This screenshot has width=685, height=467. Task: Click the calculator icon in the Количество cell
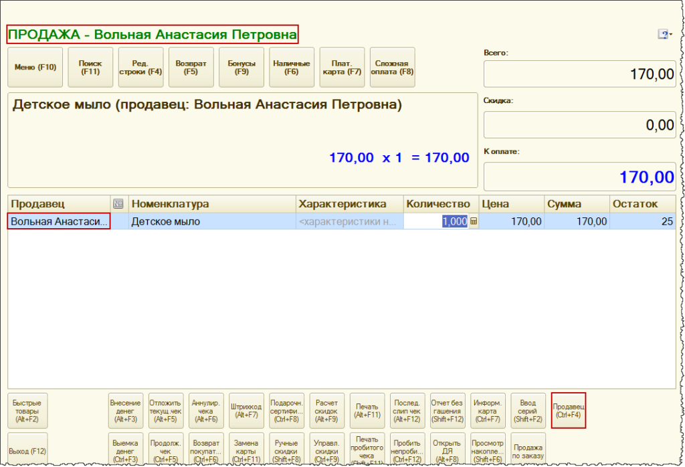pyautogui.click(x=474, y=221)
